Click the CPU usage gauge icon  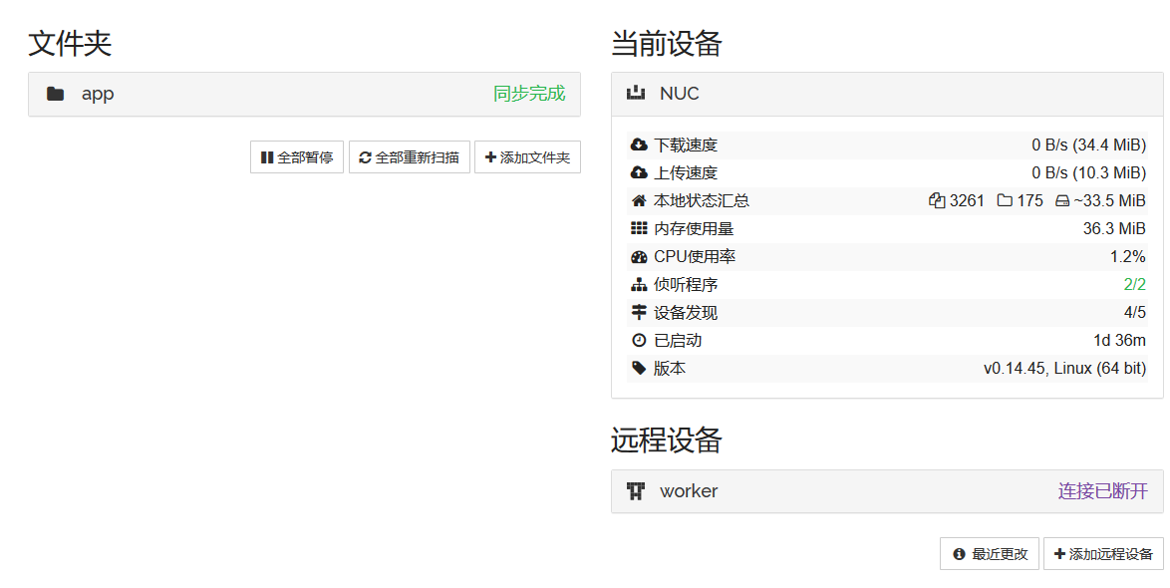tap(639, 257)
